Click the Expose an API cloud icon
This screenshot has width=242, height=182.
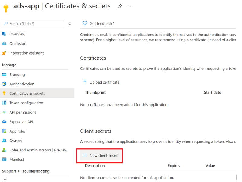point(4,122)
